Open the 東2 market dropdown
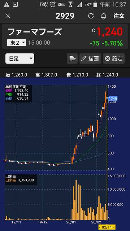 click(17, 43)
